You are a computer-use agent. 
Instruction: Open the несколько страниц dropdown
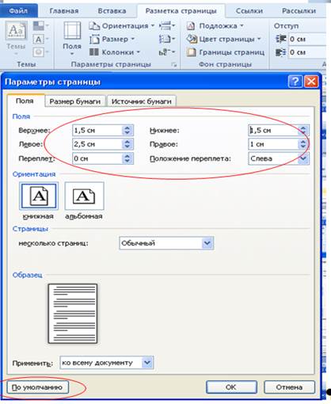(x=166, y=243)
